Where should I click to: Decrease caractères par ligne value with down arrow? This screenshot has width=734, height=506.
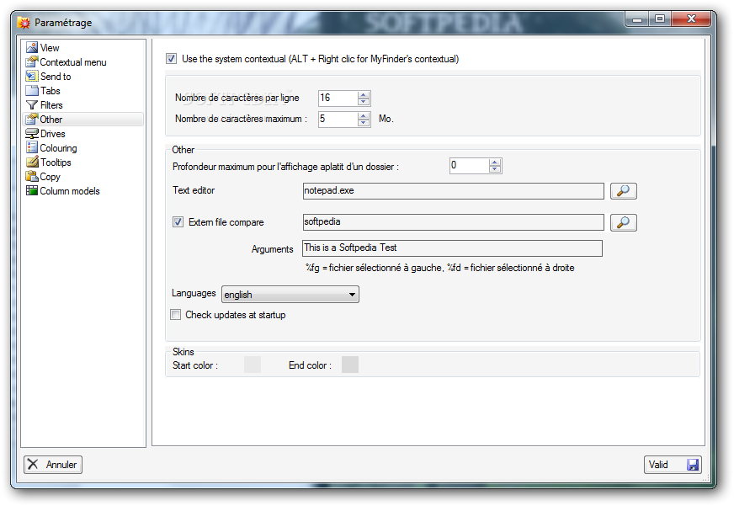point(364,102)
